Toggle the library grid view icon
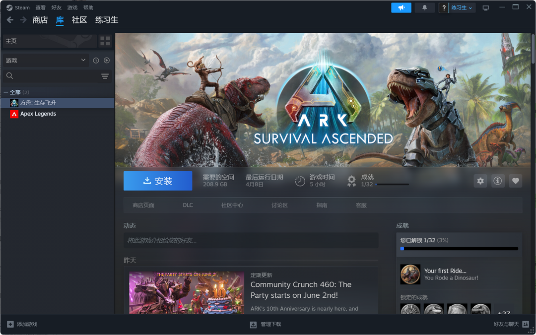Image resolution: width=536 pixels, height=335 pixels. pyautogui.click(x=105, y=41)
